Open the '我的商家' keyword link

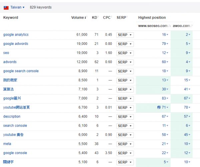coord(10,80)
